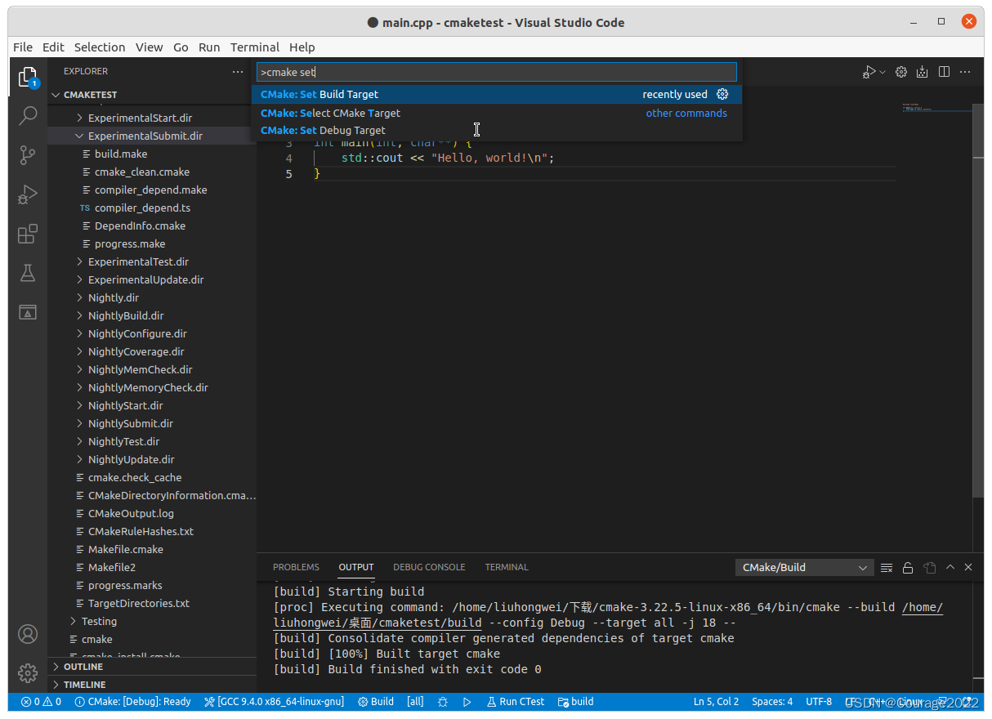Switch to the PROBLEMS tab
The image size is (992, 719).
[296, 567]
